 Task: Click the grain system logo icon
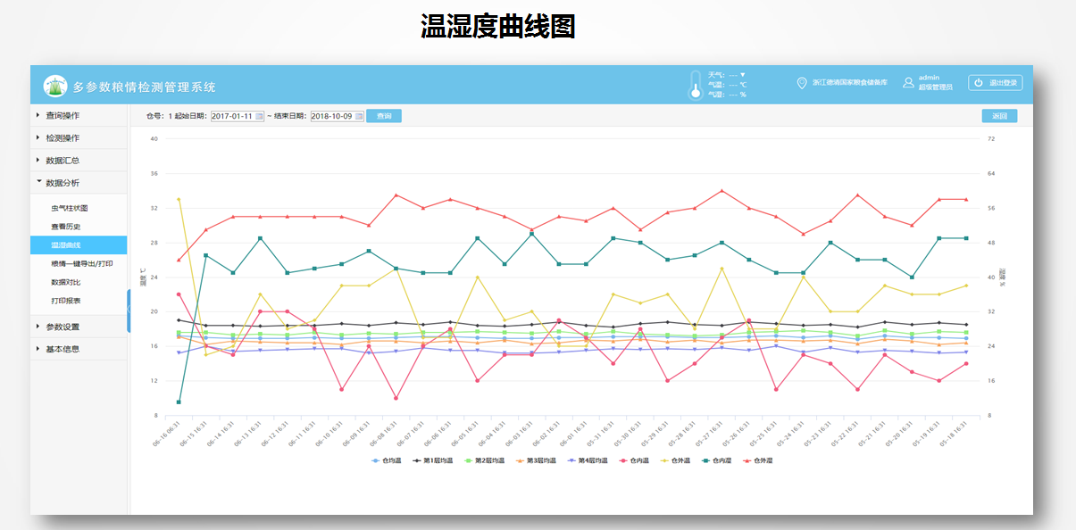click(x=54, y=86)
